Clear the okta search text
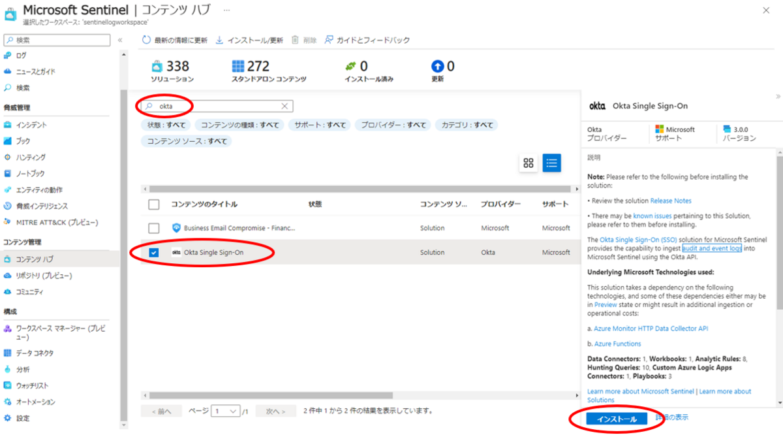Image resolution: width=783 pixels, height=437 pixels. [x=284, y=106]
